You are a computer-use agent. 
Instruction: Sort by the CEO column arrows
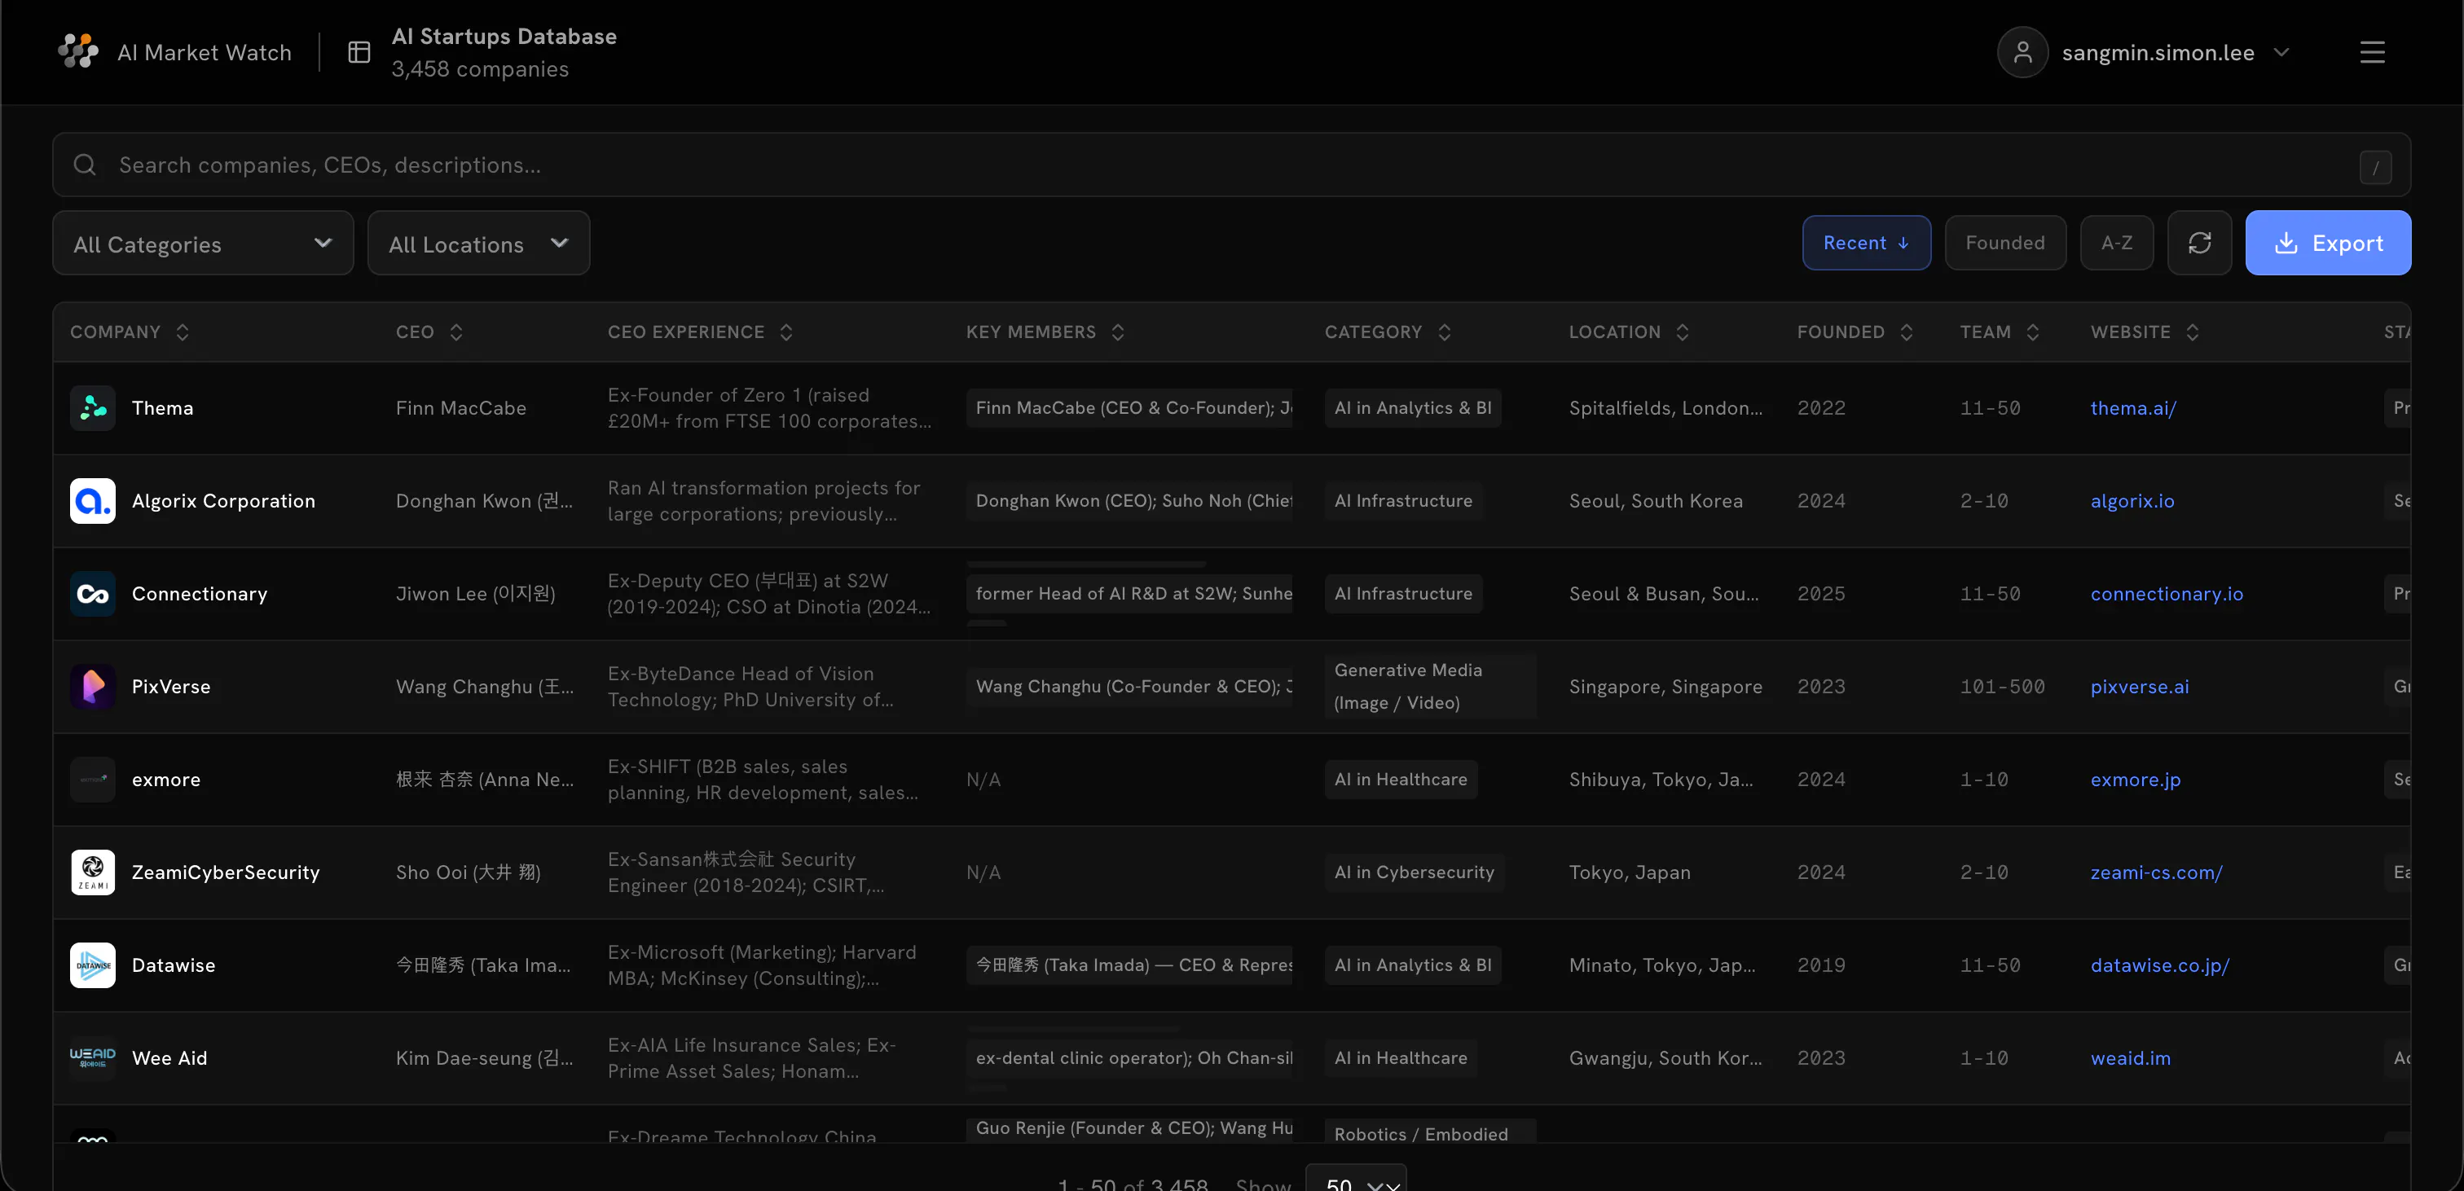pyautogui.click(x=456, y=332)
